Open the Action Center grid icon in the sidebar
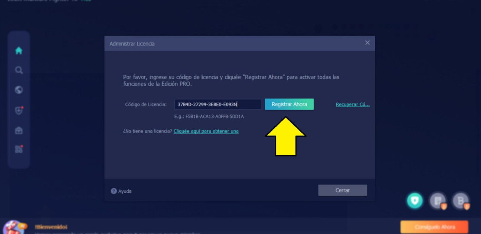 19,149
